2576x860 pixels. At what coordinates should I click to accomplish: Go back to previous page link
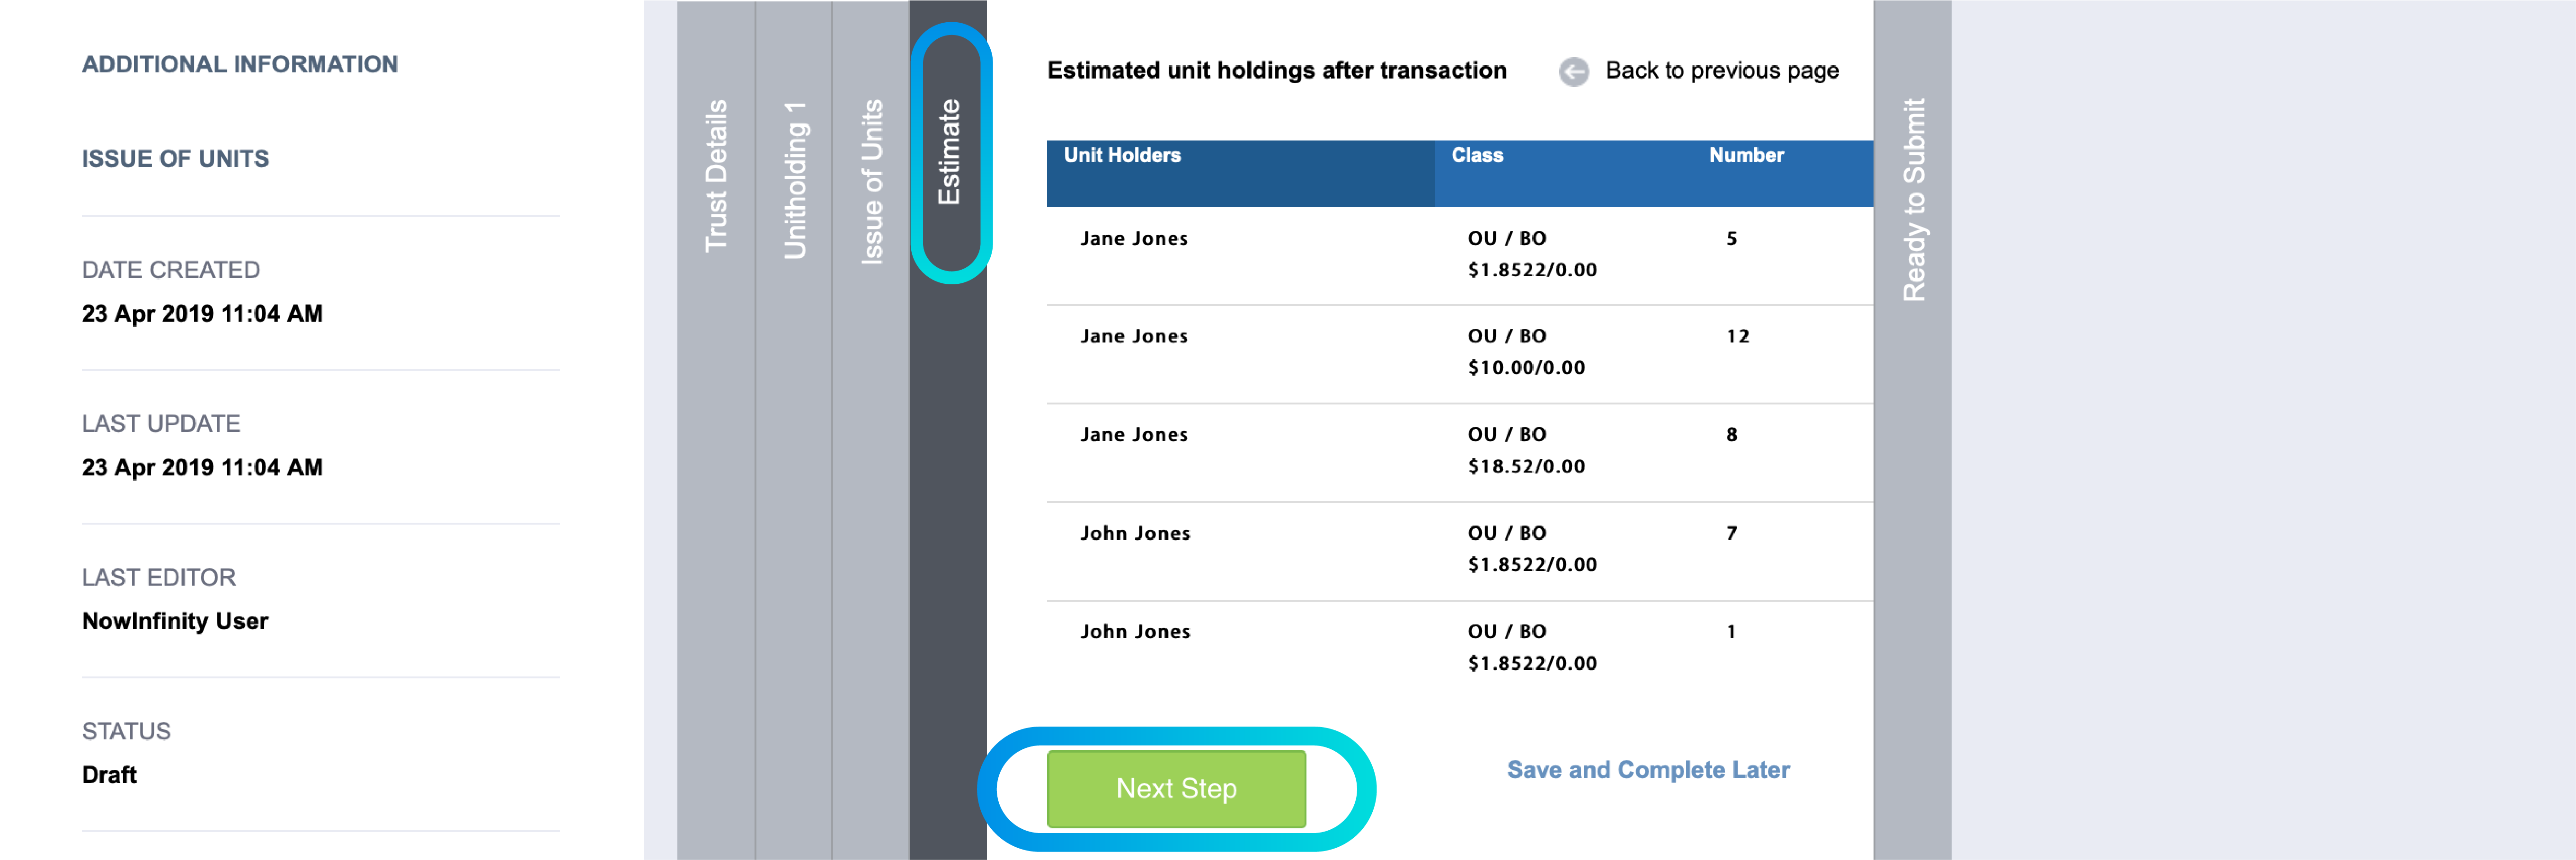(x=1721, y=71)
